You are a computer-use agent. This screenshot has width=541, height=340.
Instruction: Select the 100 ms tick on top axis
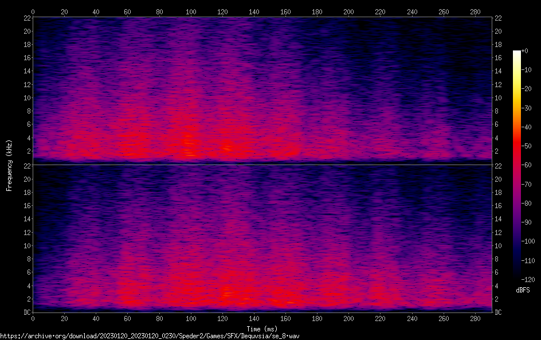(x=191, y=11)
